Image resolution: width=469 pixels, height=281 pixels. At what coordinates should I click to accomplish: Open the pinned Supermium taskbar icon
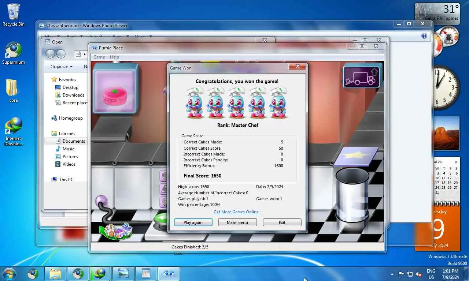point(33,274)
